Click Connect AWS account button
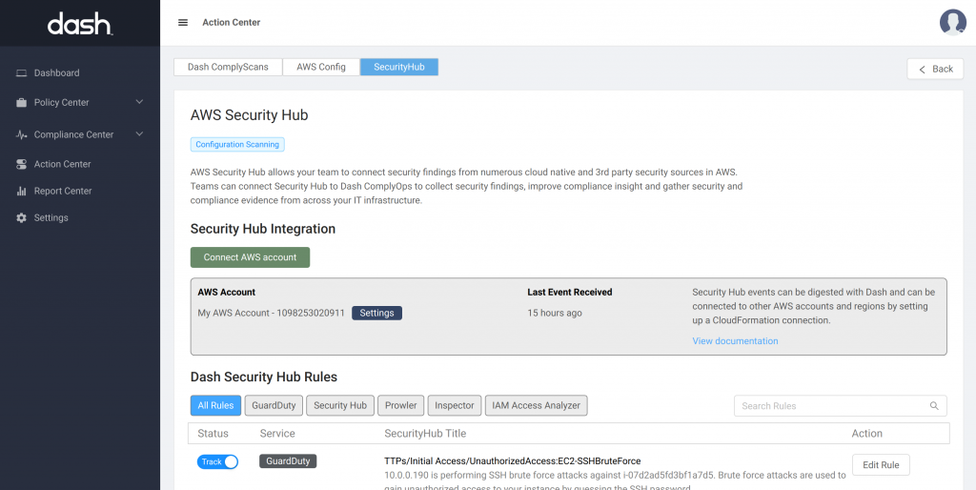This screenshot has width=976, height=490. click(251, 257)
